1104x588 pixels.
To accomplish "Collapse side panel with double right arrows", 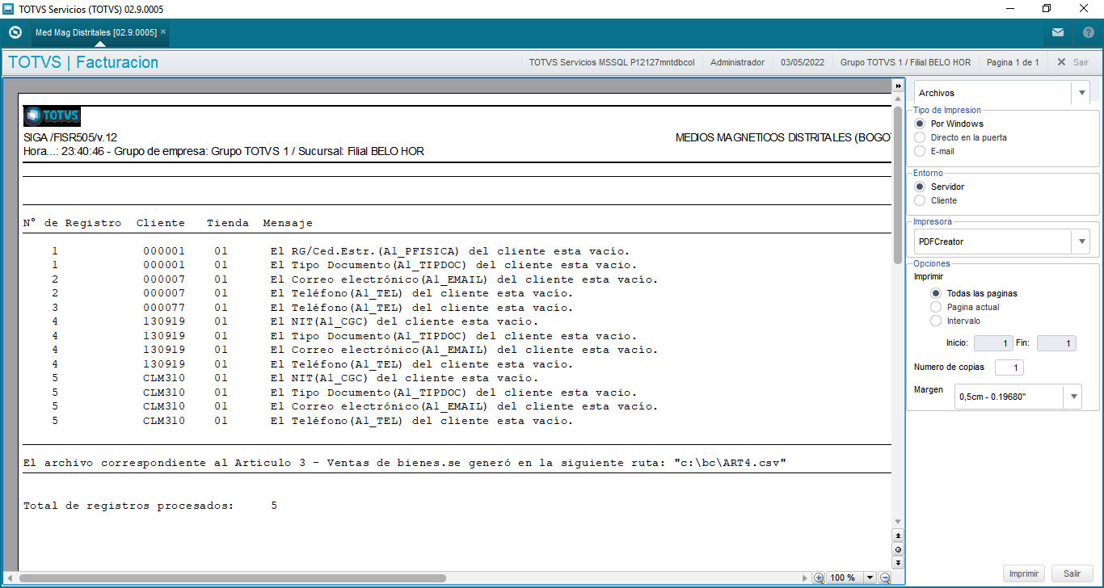I will coord(898,86).
